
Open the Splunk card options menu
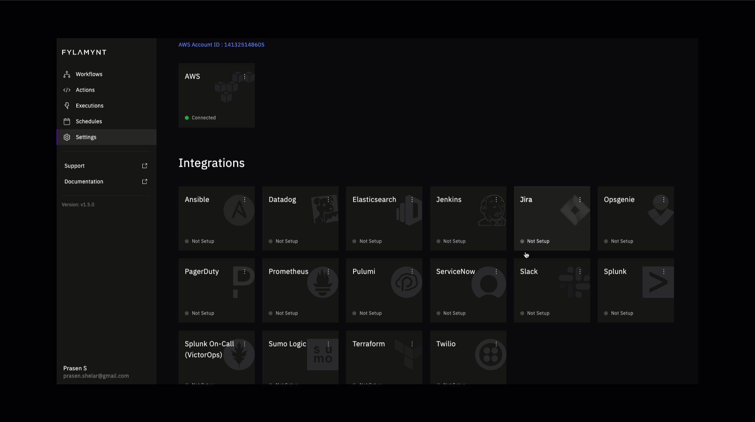[x=664, y=272]
